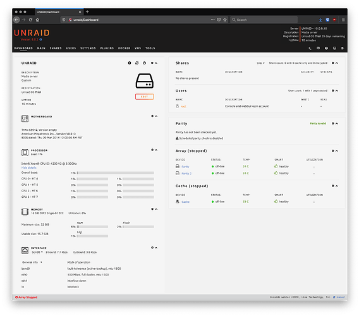Click the power shutdown icon in UNRAID panel
Screen dimensions: 359x316
coord(144,63)
